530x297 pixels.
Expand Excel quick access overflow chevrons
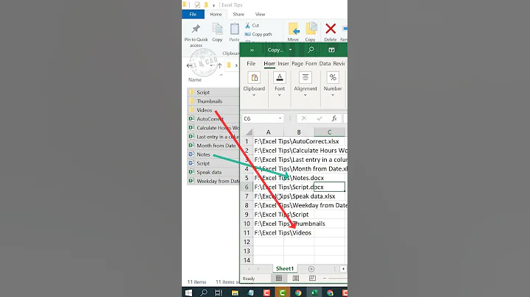tap(252, 50)
